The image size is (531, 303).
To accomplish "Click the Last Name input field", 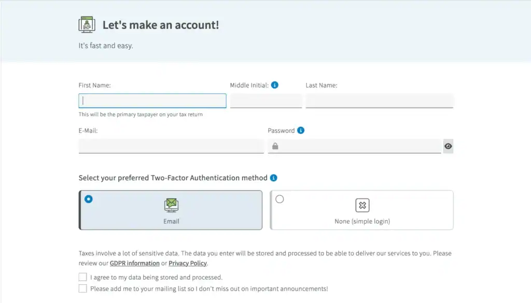I will pyautogui.click(x=379, y=100).
